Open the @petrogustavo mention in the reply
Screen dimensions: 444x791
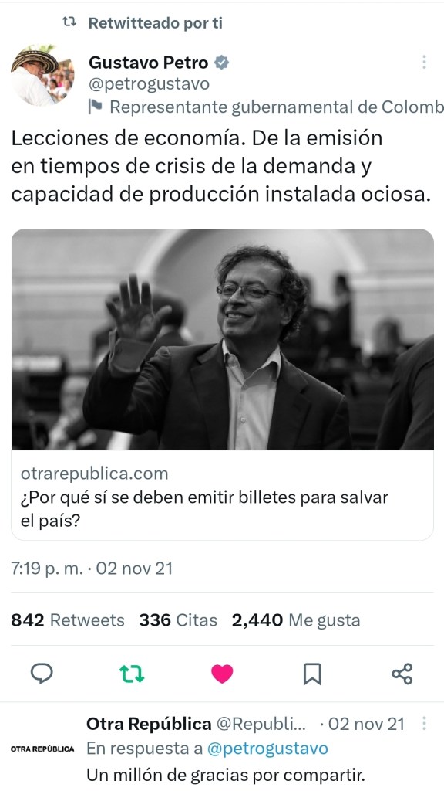coord(267,749)
